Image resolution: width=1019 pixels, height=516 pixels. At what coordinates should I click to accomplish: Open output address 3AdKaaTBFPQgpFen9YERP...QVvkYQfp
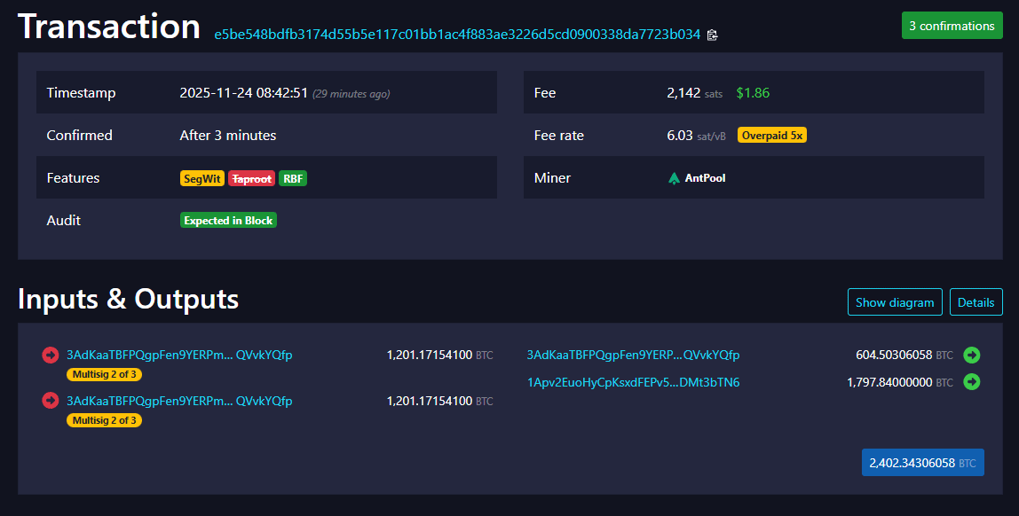633,355
